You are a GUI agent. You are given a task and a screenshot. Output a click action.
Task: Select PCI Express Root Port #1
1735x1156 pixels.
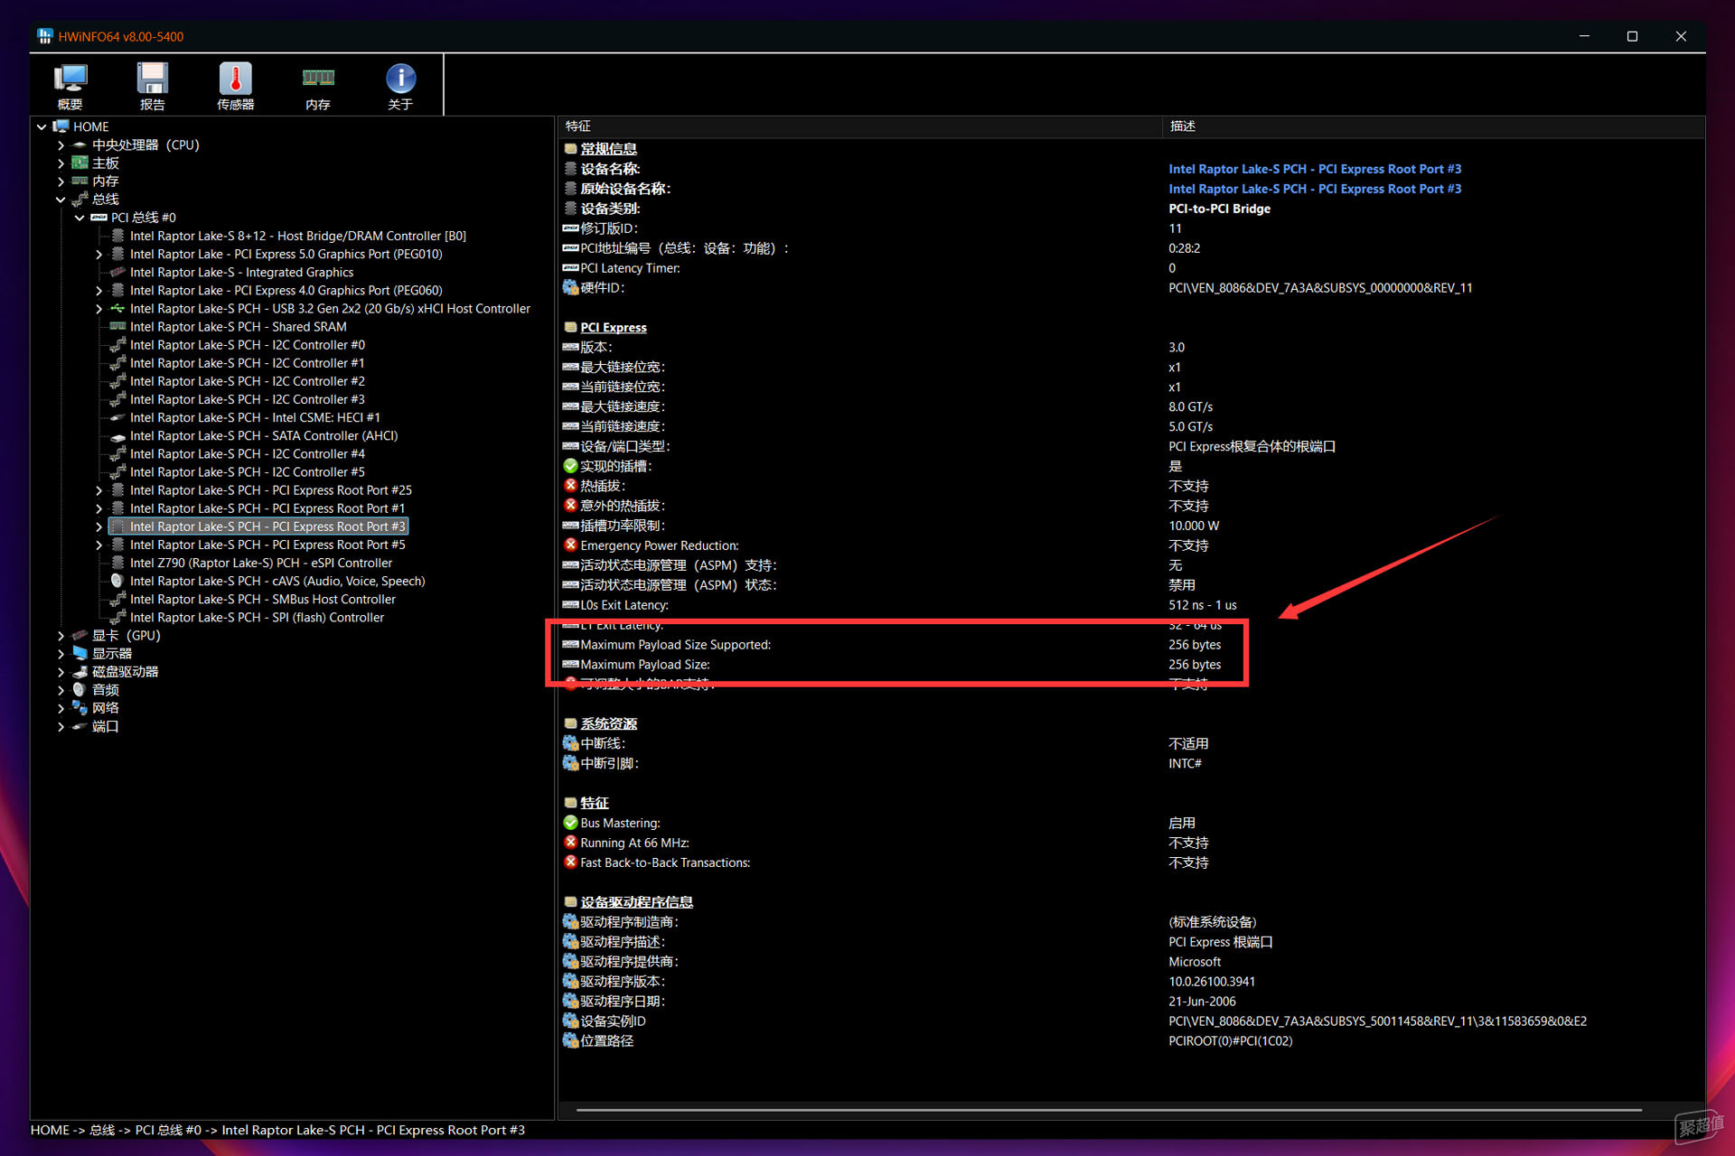267,508
